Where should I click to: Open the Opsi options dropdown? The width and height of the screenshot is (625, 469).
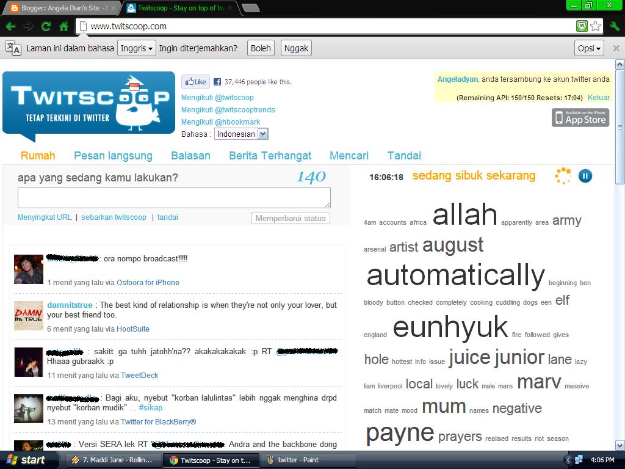(x=589, y=48)
